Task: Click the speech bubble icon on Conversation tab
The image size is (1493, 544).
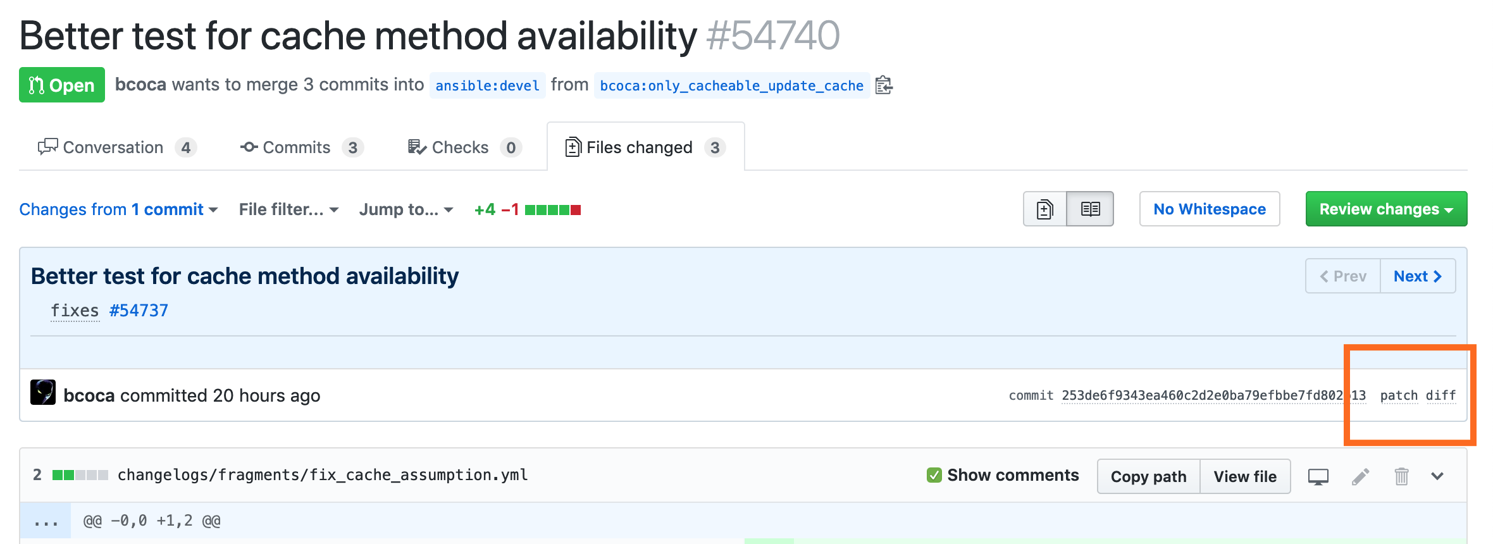Action: point(48,146)
